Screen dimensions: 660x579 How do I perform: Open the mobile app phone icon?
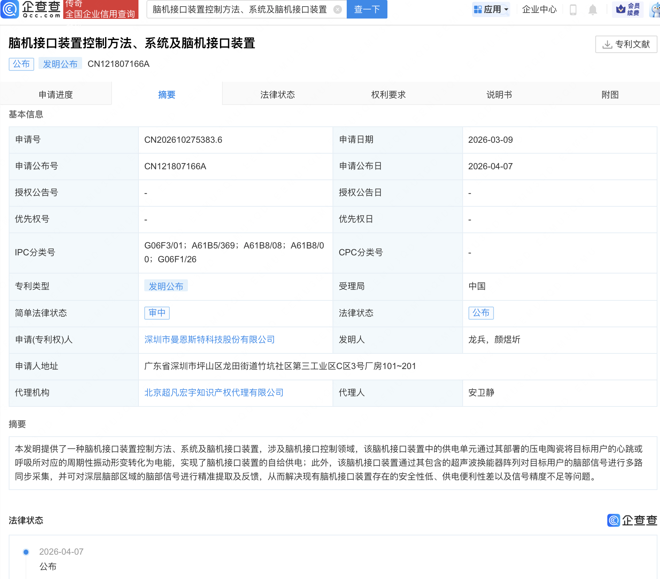(x=573, y=9)
